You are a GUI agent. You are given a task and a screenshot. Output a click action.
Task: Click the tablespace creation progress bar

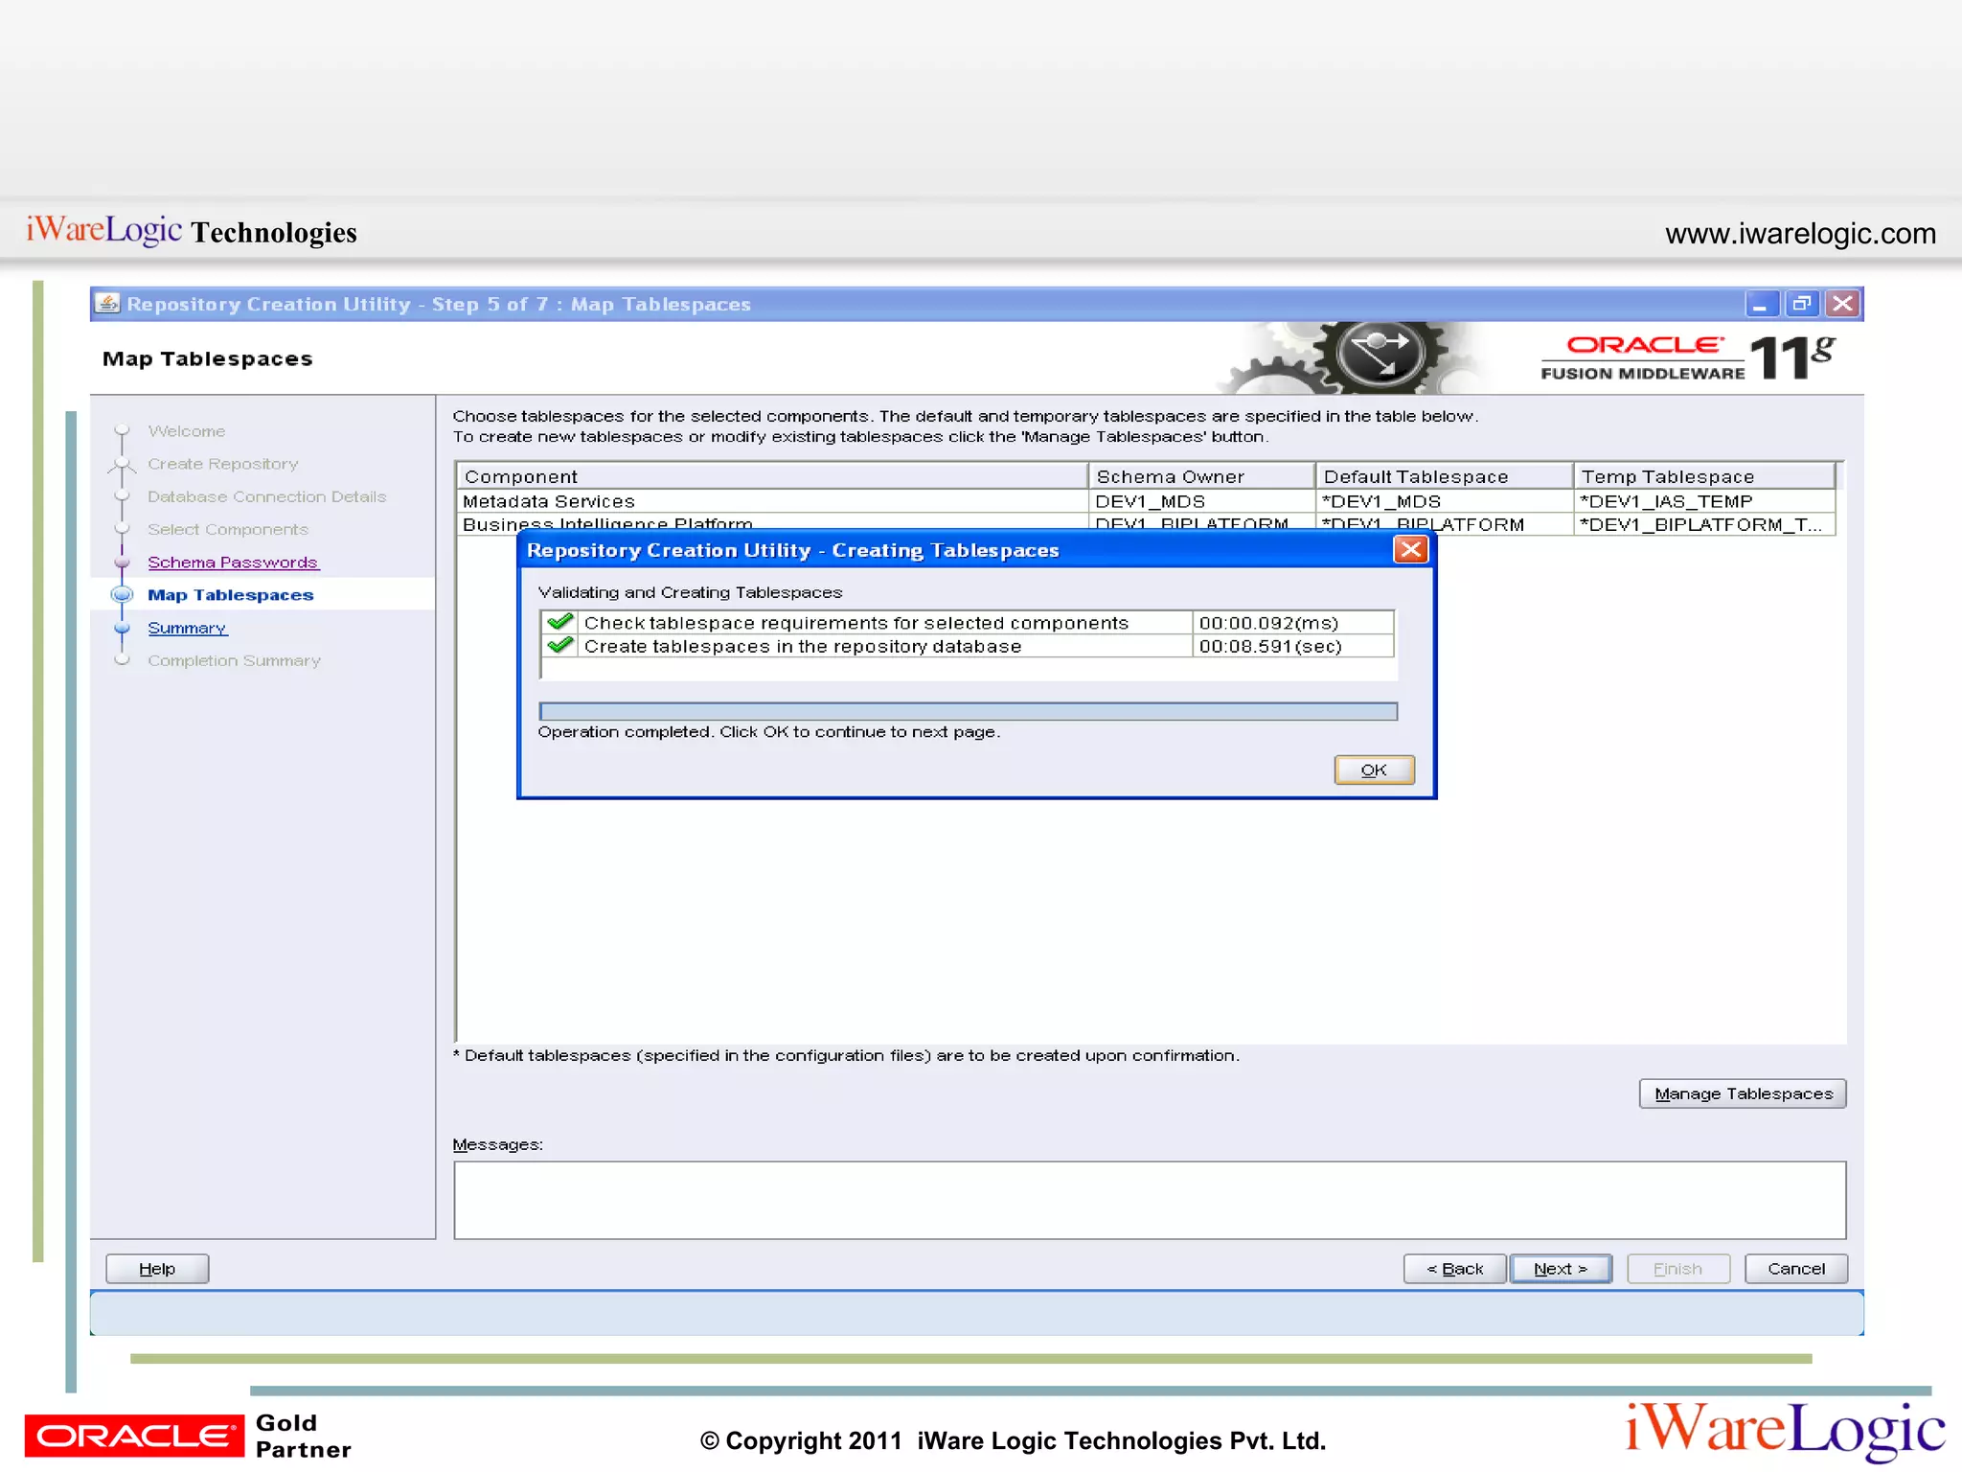[x=968, y=711]
